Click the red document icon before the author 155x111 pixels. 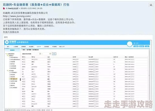(4, 8)
